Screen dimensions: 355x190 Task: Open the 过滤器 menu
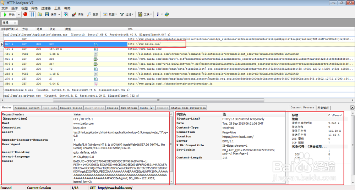(x=46, y=8)
